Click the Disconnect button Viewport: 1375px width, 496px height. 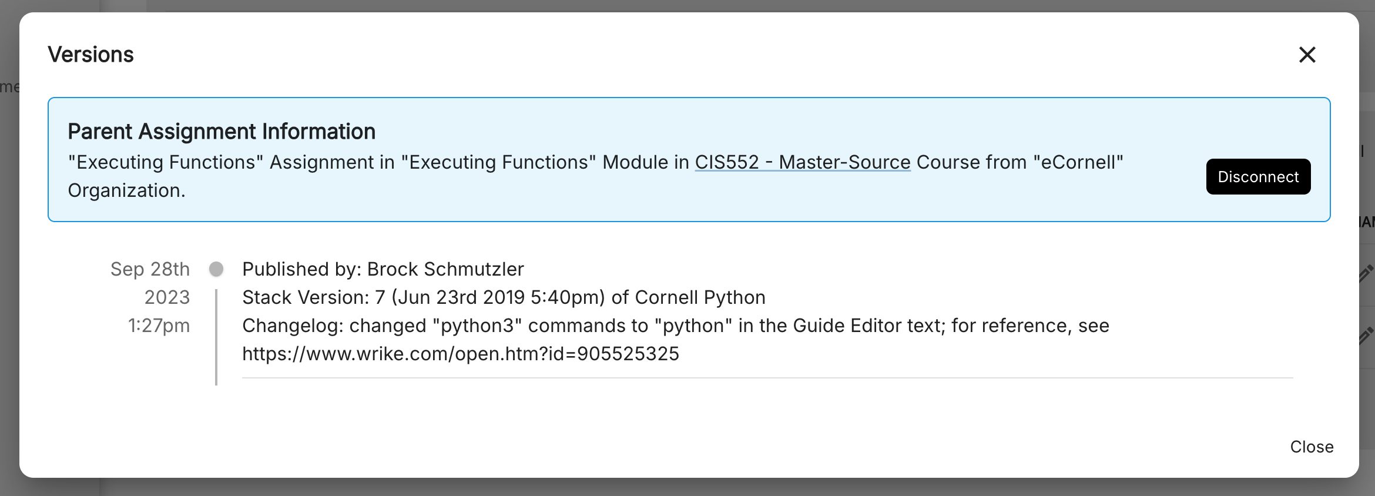click(1258, 176)
